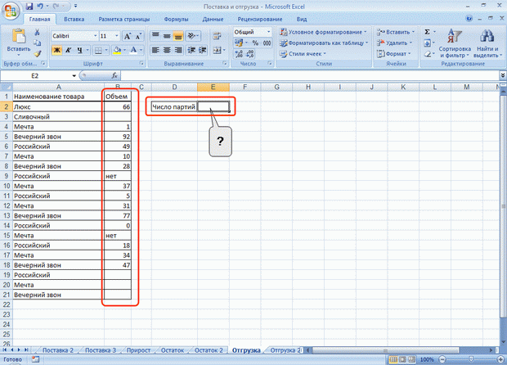507x365 pixels.
Task: Center text horizontally
Action: point(167,50)
